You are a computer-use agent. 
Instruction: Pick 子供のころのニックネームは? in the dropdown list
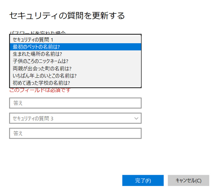point(75,61)
